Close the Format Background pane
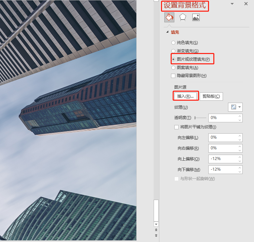Image resolution: width=254 pixels, height=242 pixels. pos(246,4)
